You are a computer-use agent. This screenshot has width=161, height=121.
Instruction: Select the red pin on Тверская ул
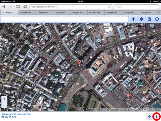pyautogui.click(x=79, y=62)
